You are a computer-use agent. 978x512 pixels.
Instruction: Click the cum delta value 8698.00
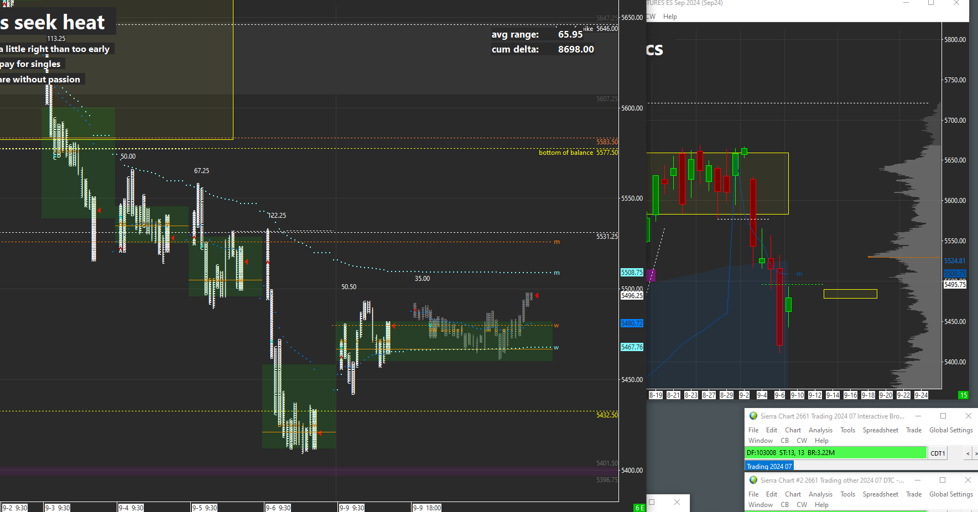pos(576,49)
